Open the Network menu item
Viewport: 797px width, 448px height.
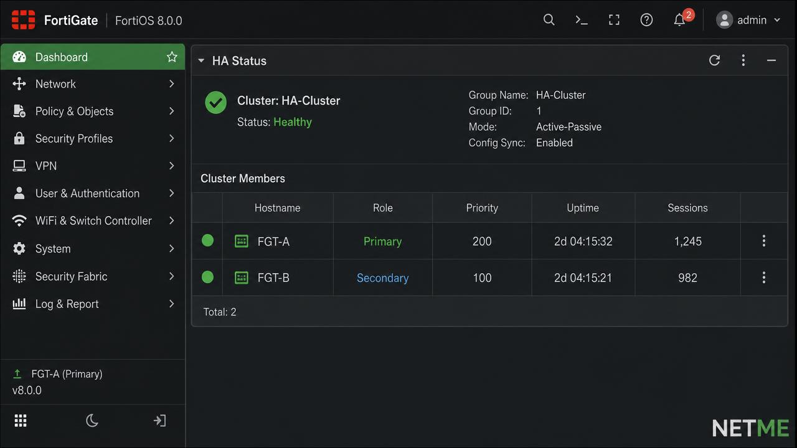93,84
